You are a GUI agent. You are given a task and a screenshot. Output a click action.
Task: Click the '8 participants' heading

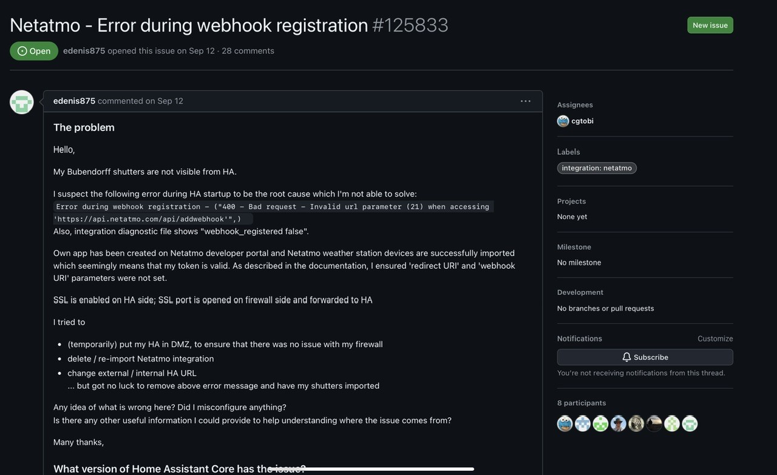582,403
